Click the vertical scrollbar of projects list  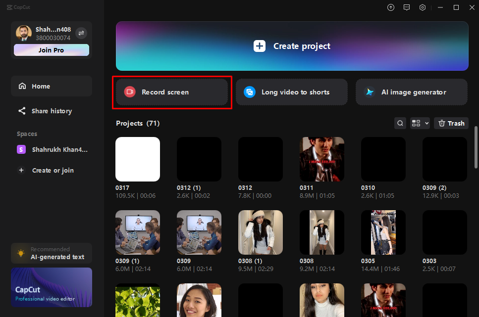[476, 147]
